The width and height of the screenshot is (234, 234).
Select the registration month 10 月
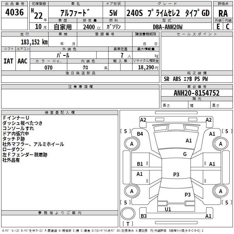coord(41,27)
